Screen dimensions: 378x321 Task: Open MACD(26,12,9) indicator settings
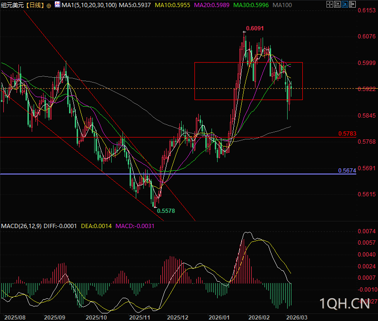tap(21, 226)
